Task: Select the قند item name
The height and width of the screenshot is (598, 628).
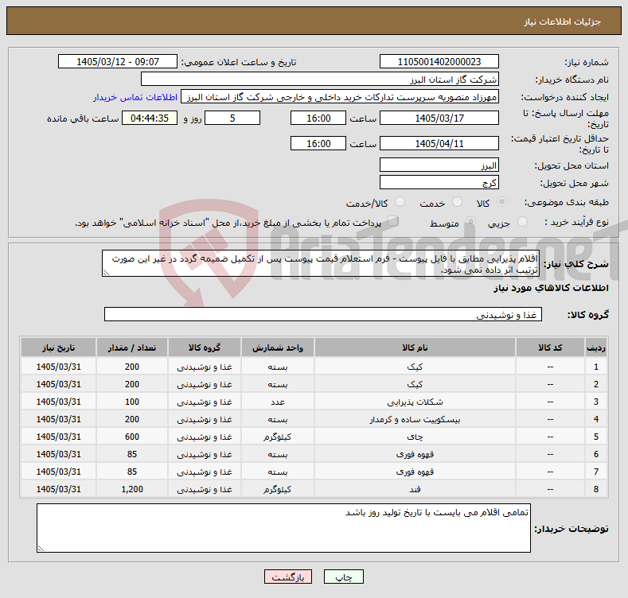Action: (x=415, y=490)
